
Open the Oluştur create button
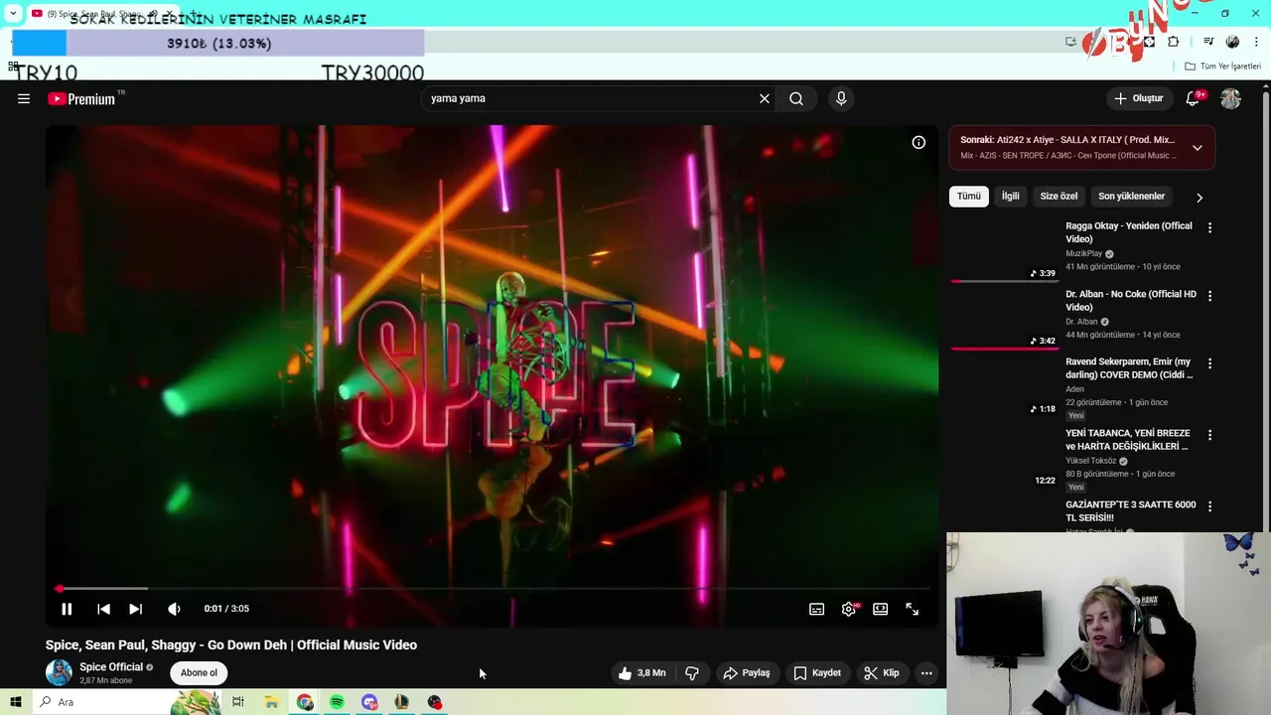point(1138,98)
